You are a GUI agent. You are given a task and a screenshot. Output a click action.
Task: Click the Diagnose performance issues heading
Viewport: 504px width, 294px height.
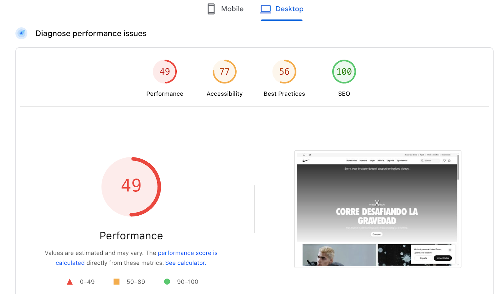pos(91,33)
